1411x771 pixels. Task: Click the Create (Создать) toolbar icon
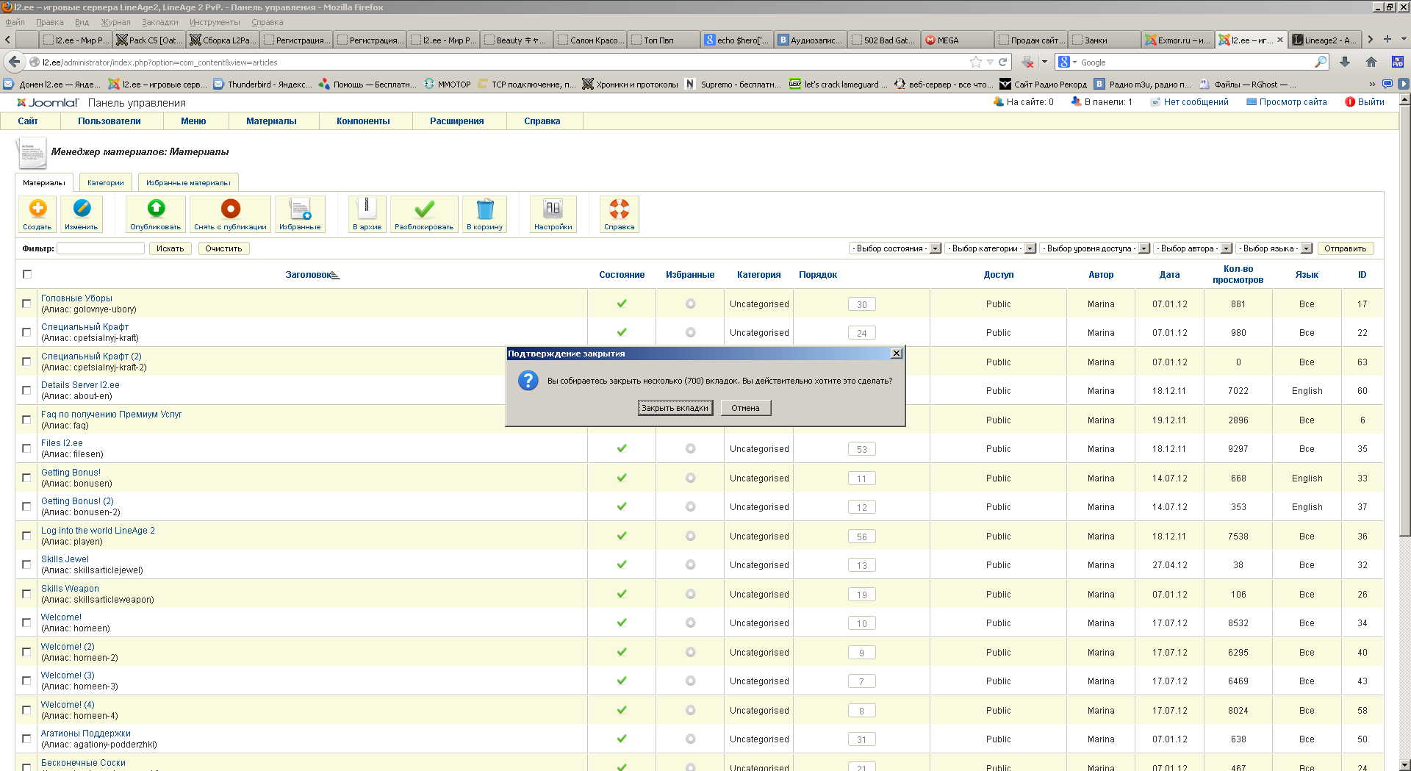coord(37,214)
